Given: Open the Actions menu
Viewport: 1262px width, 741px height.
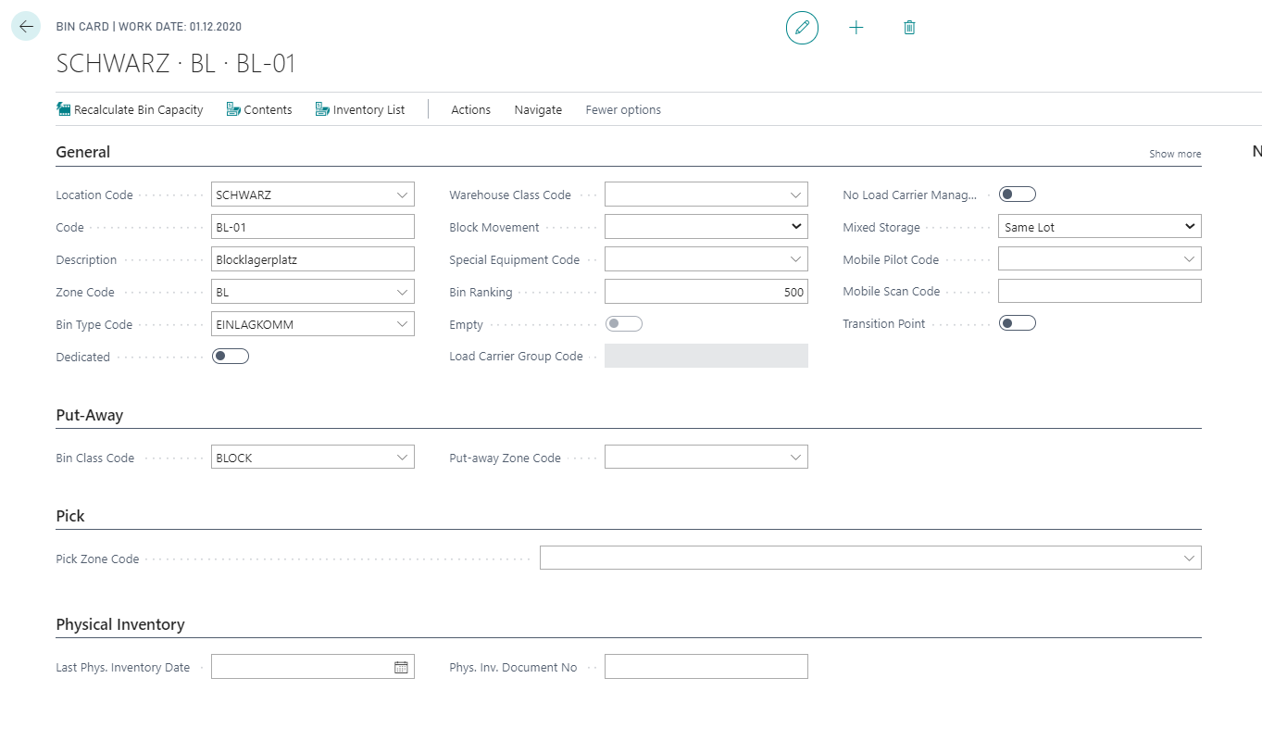Looking at the screenshot, I should (470, 109).
